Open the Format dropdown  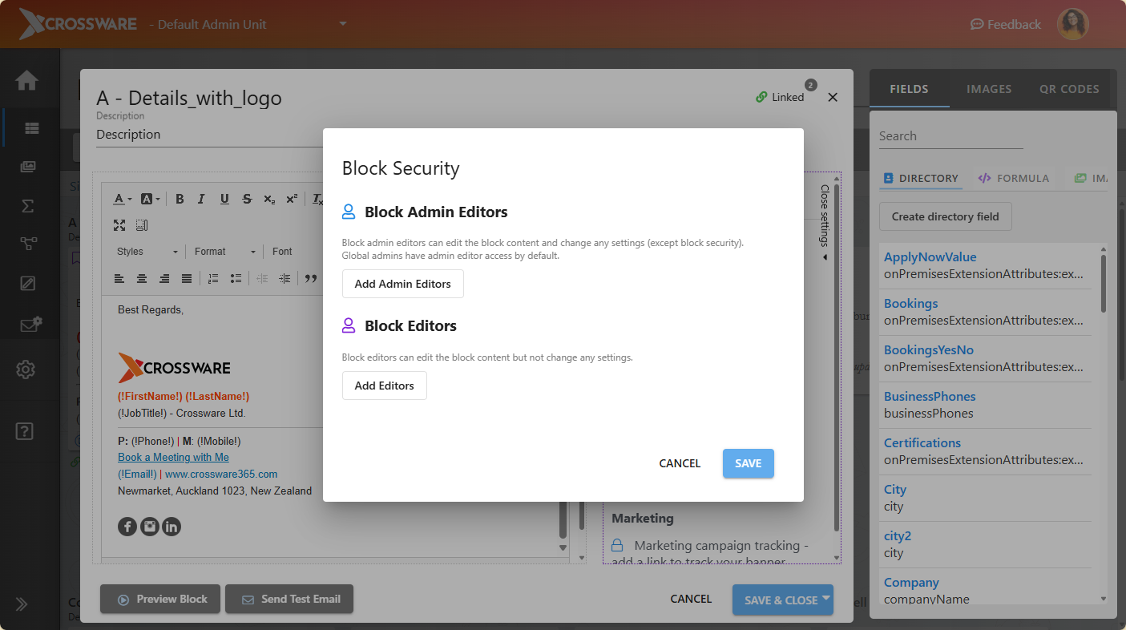pyautogui.click(x=225, y=252)
